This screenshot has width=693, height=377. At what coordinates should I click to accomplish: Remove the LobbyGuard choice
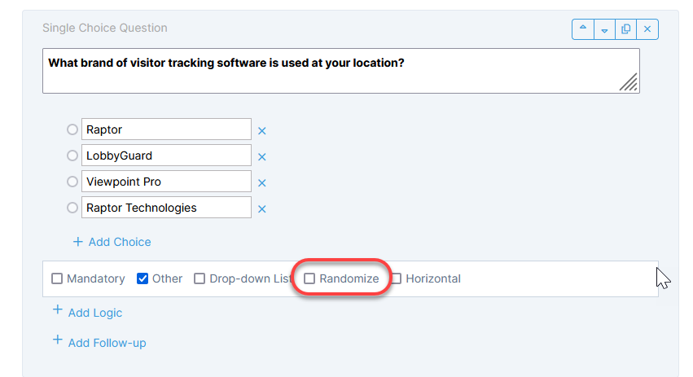click(x=262, y=157)
